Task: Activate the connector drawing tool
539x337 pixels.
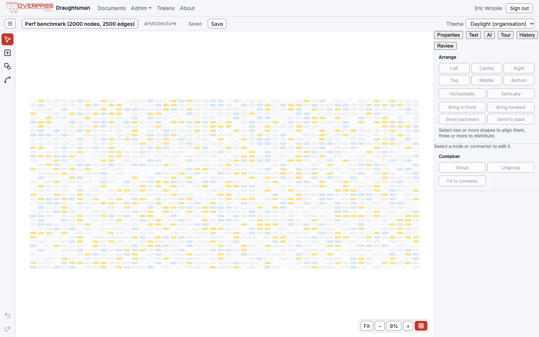Action: [x=7, y=80]
